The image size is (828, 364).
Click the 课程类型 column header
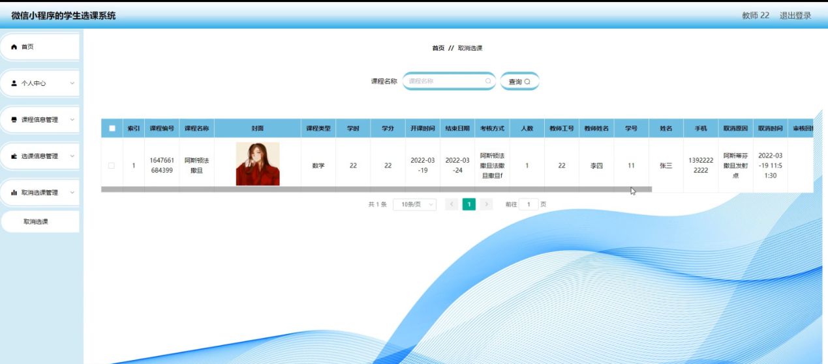click(318, 128)
